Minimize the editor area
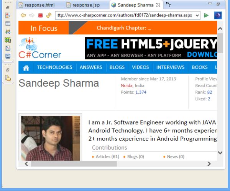 pos(210,3)
